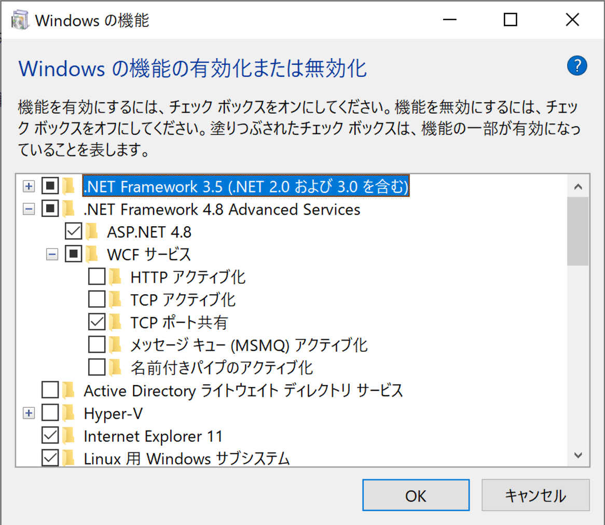Uncheck Linux 用 Windows サブシステム checkbox
This screenshot has height=525, width=605.
coord(50,458)
